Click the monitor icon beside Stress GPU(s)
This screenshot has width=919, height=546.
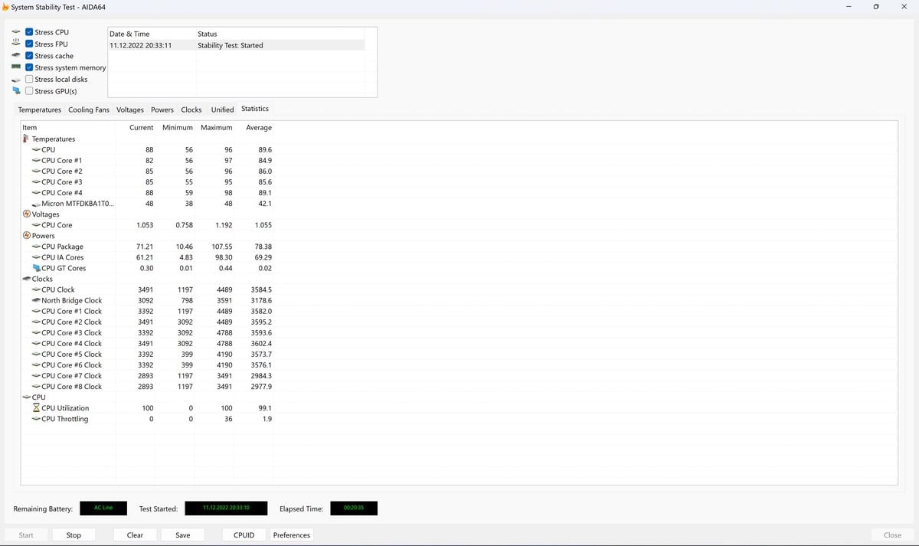tap(16, 91)
